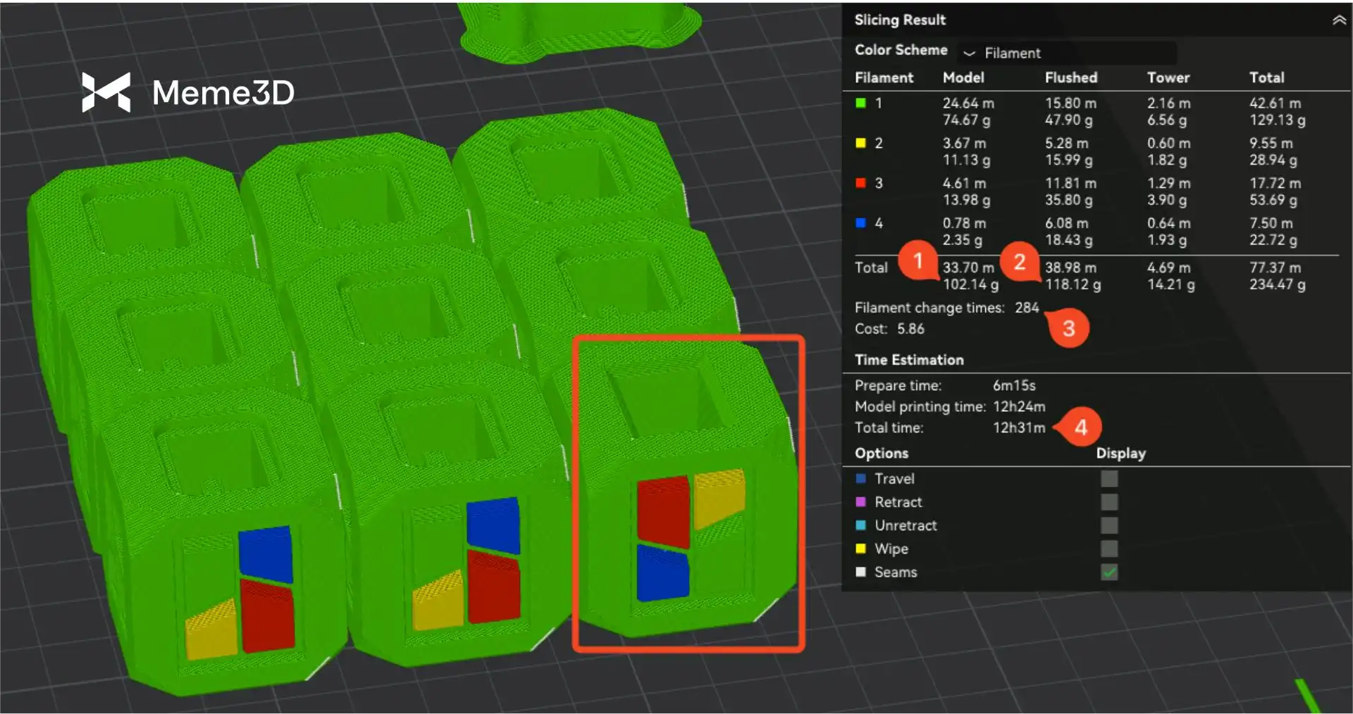Collapse the Slicing Result panel

point(1338,20)
